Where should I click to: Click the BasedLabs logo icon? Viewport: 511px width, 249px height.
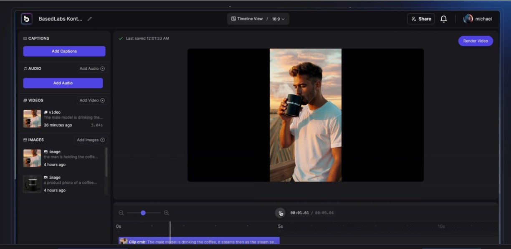(27, 19)
